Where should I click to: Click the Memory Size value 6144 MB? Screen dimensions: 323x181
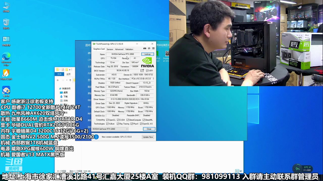pyautogui.click(x=114, y=95)
